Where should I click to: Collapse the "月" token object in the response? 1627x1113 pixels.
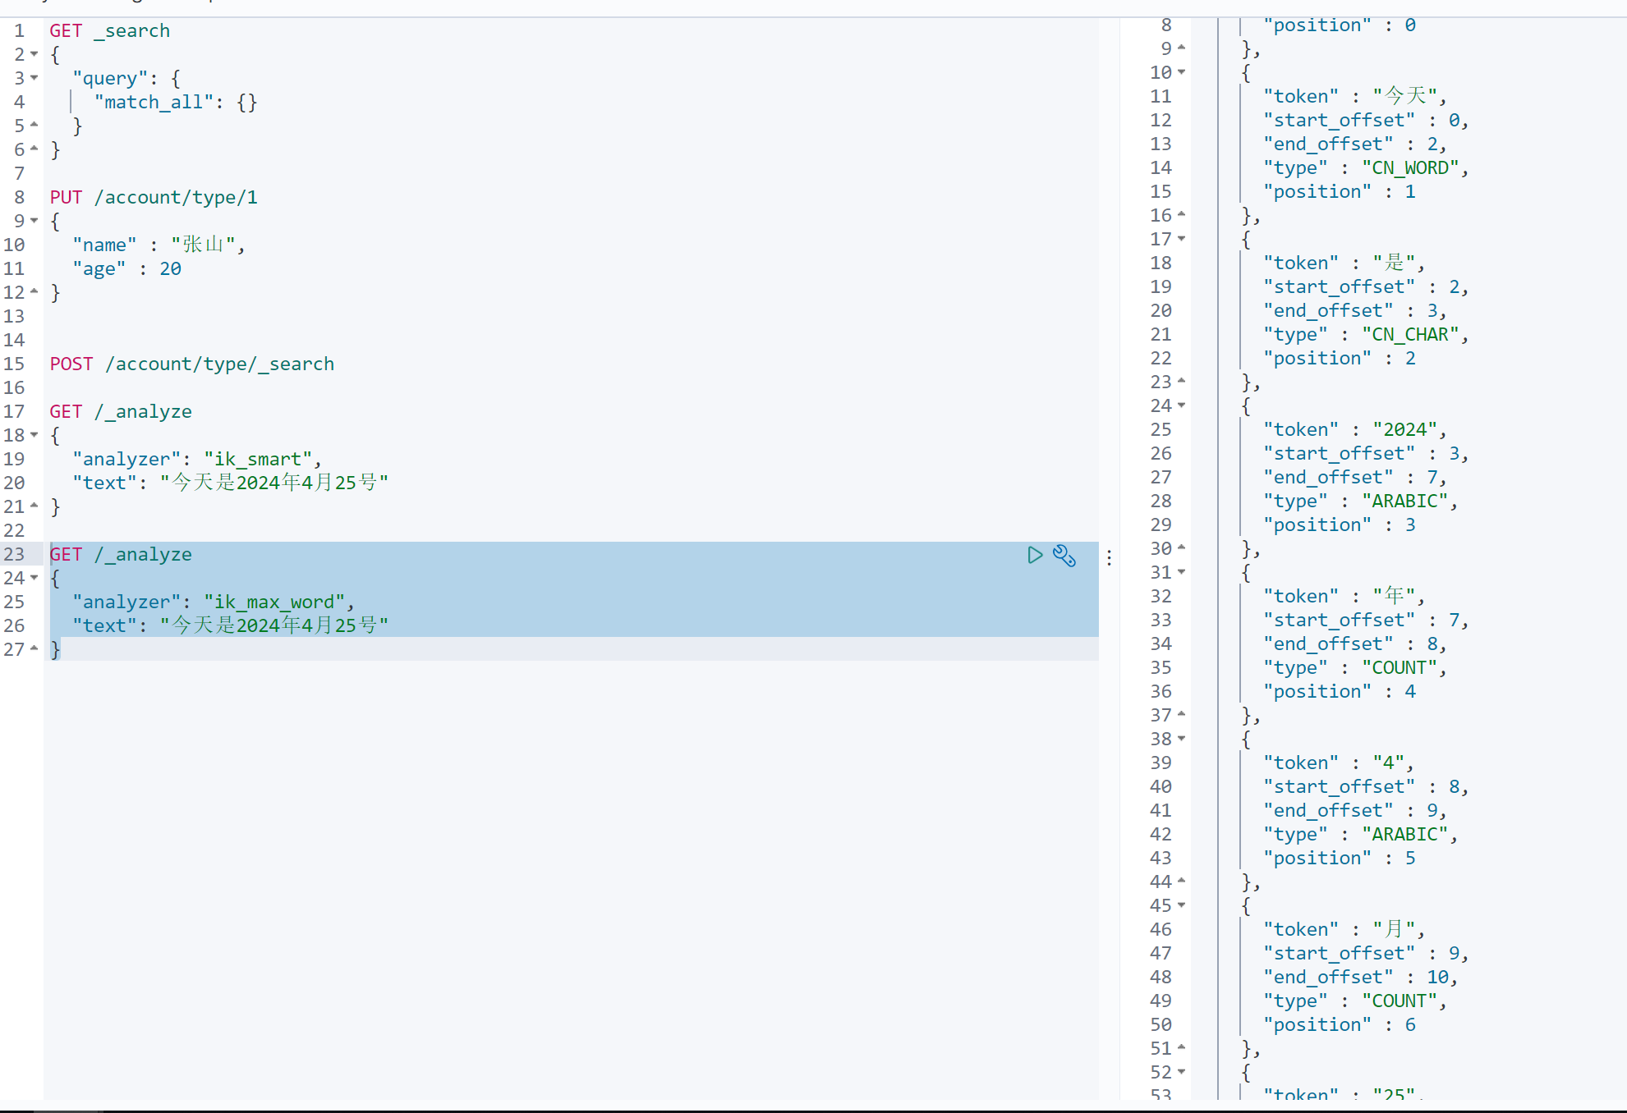coord(1180,905)
